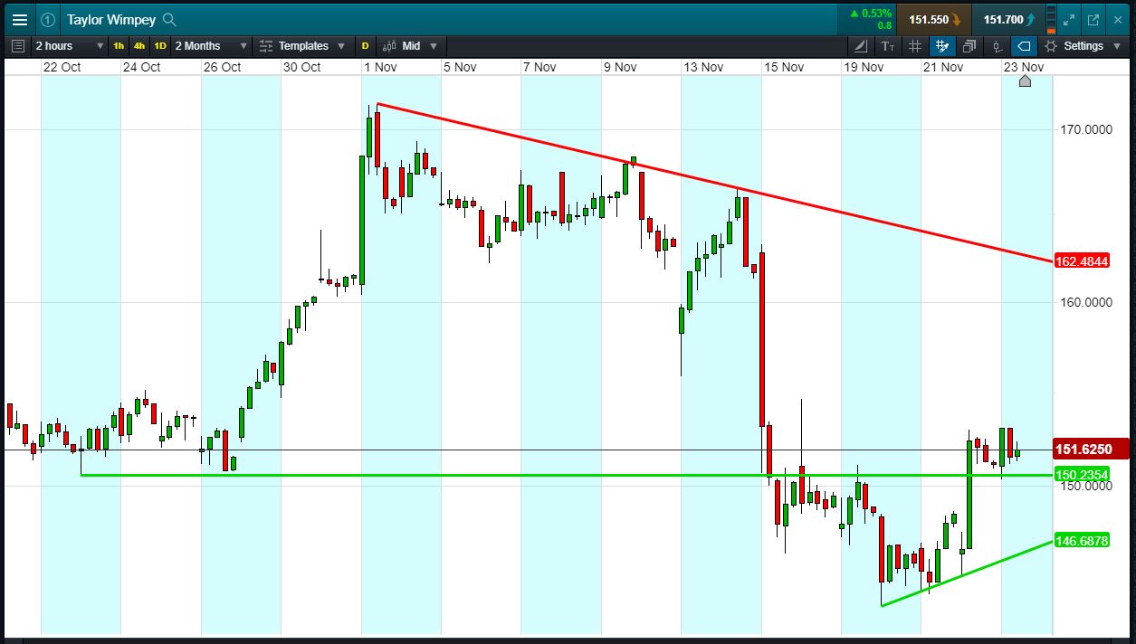Open the product list panel icon
The height and width of the screenshot is (644, 1136).
tap(17, 46)
